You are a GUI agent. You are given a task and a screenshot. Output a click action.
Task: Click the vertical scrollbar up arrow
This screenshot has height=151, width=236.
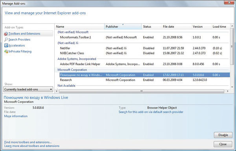click(x=232, y=26)
